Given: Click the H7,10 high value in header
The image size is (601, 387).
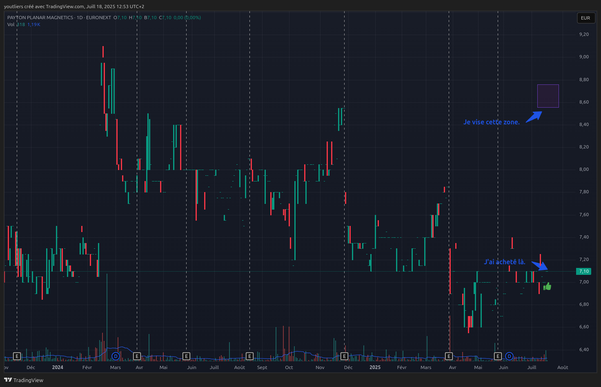Looking at the screenshot, I should point(135,18).
